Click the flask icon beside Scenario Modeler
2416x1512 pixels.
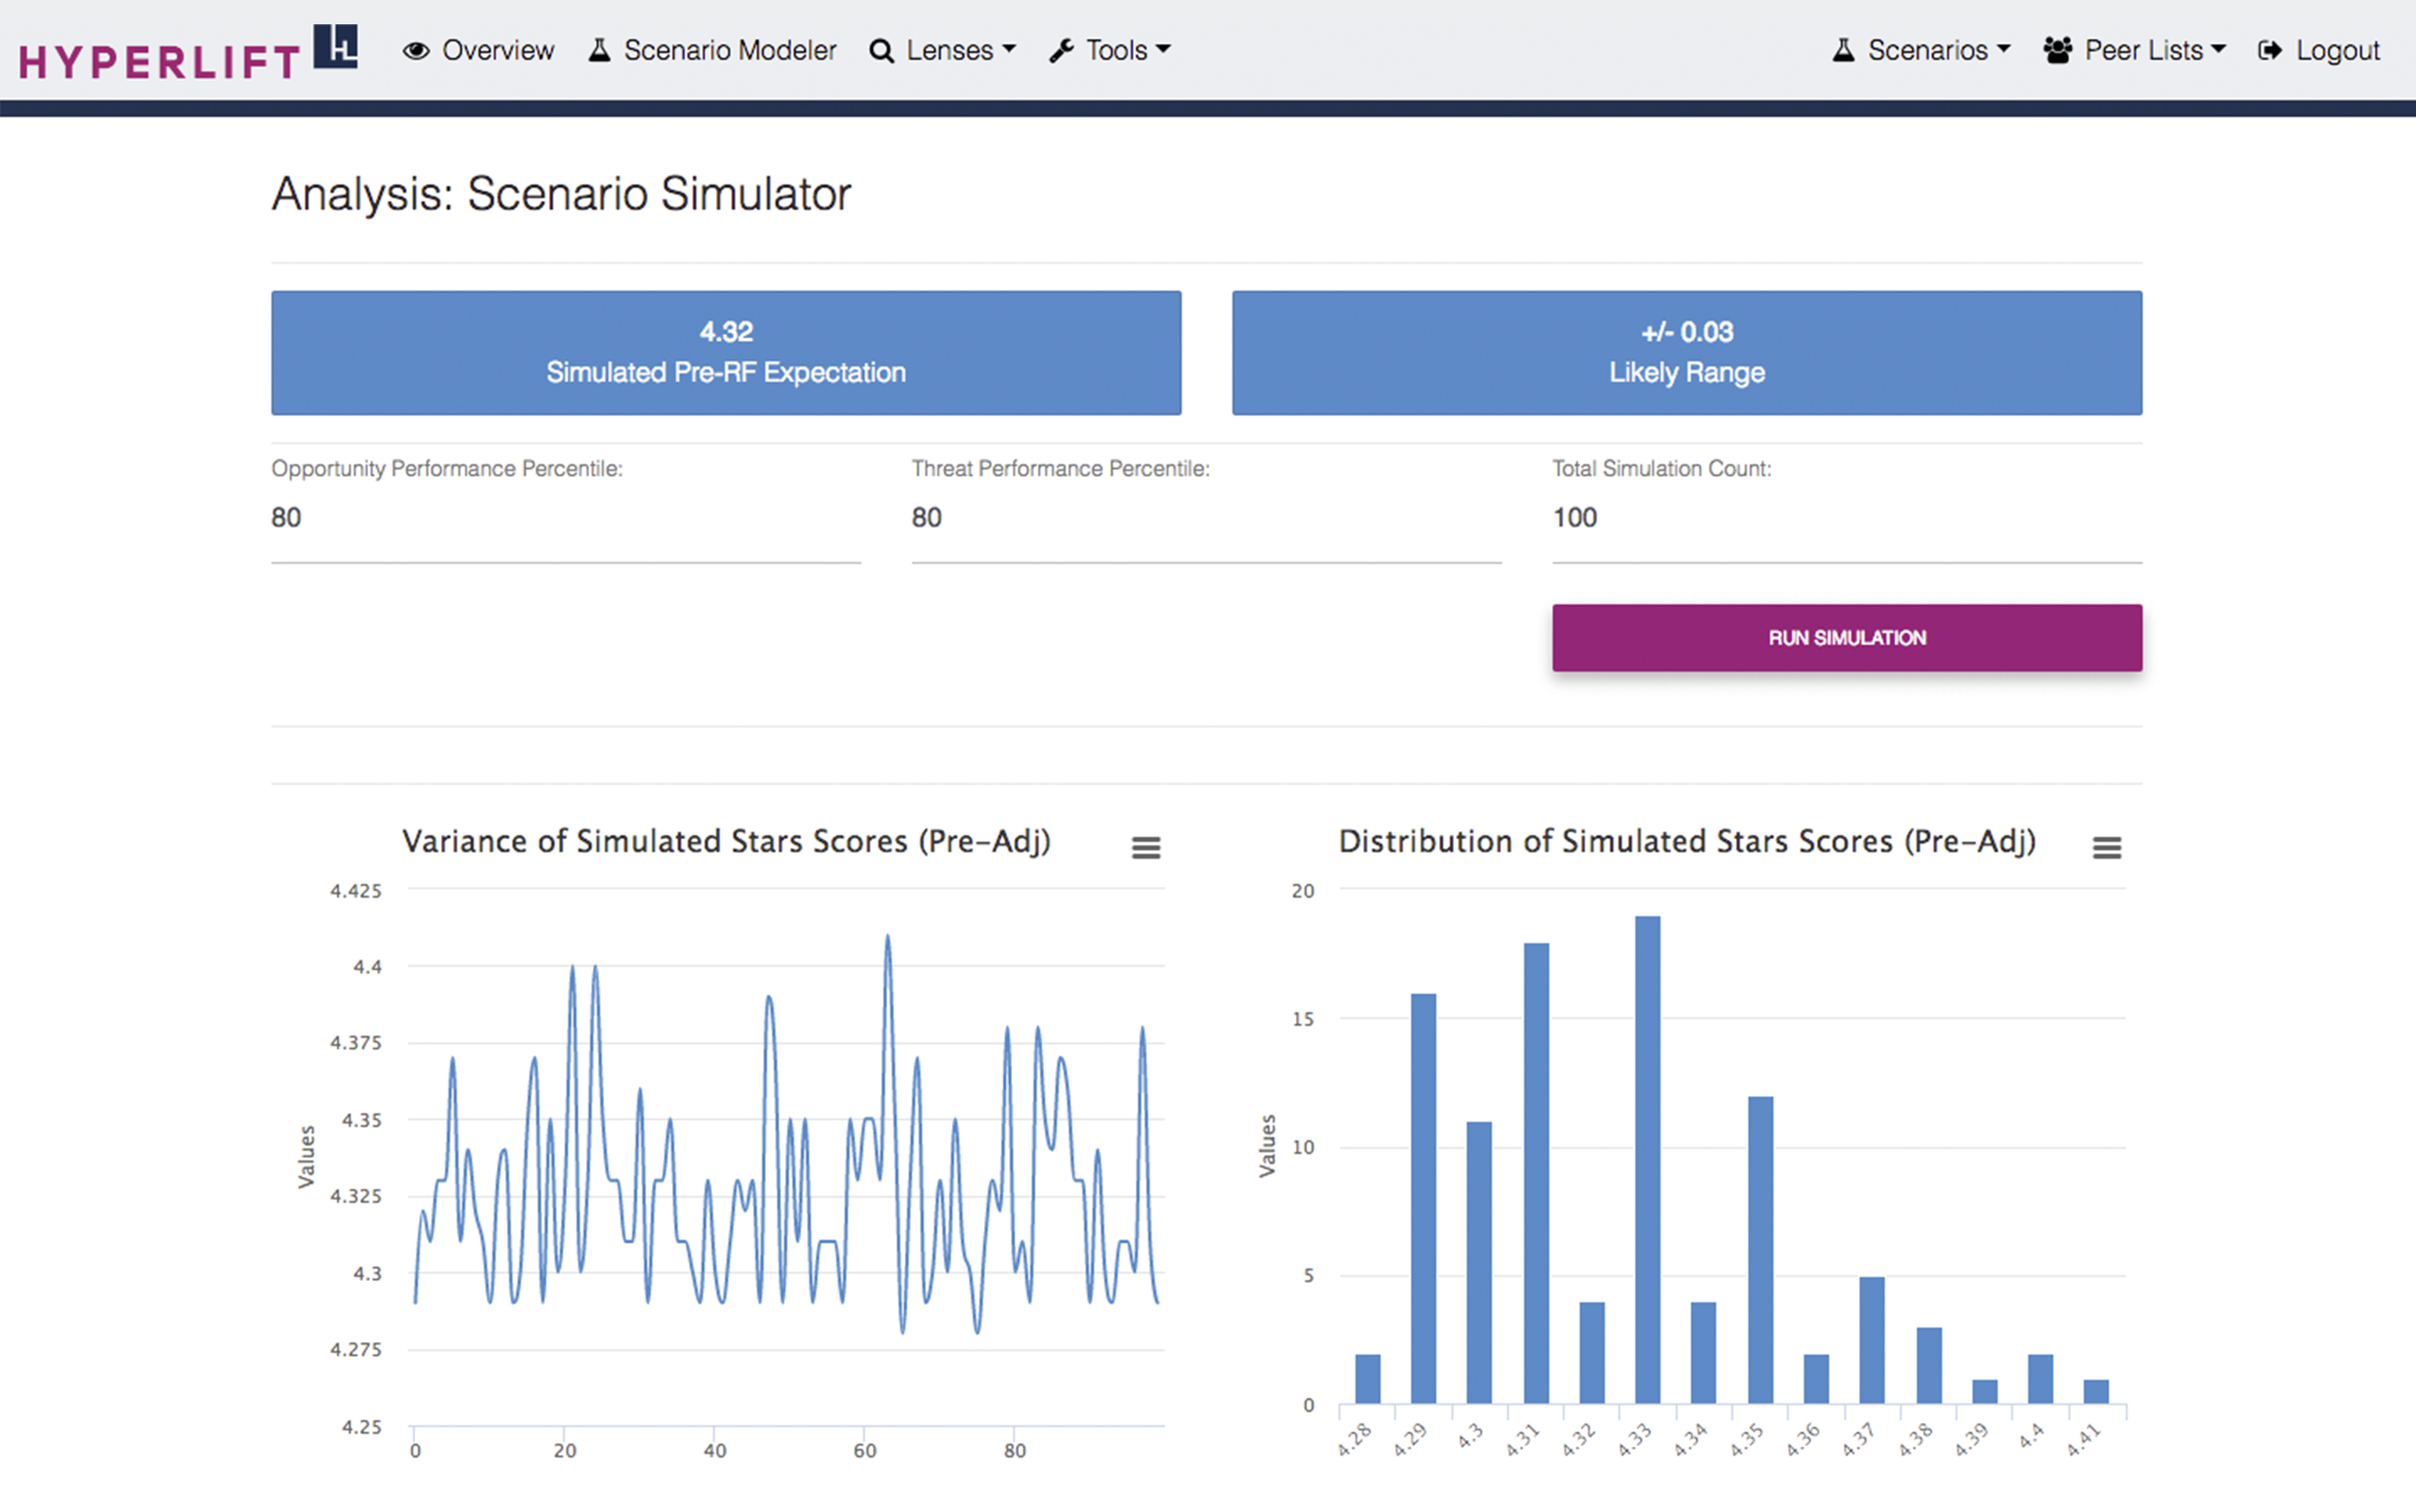pyautogui.click(x=599, y=50)
